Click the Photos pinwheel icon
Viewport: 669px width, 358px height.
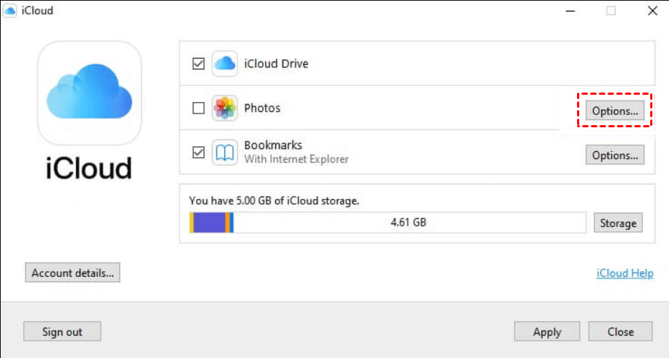224,108
